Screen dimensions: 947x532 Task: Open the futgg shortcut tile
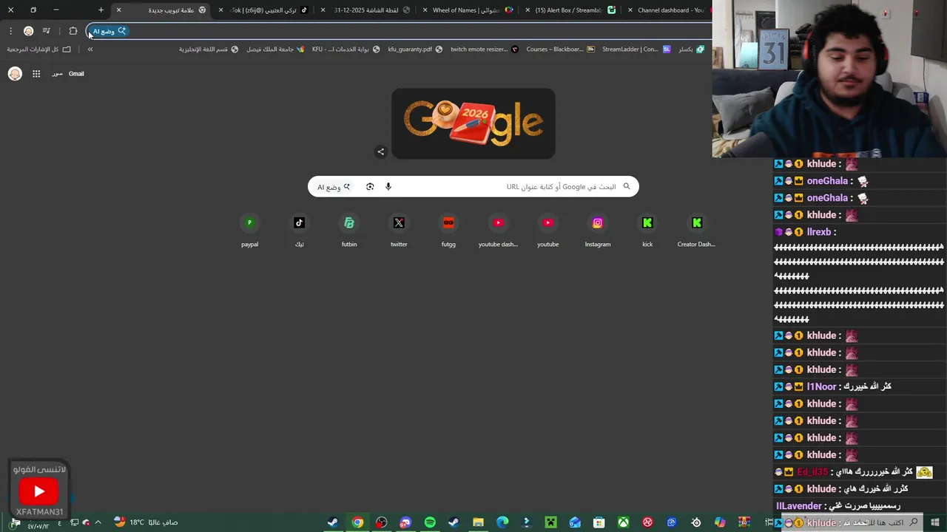point(448,230)
